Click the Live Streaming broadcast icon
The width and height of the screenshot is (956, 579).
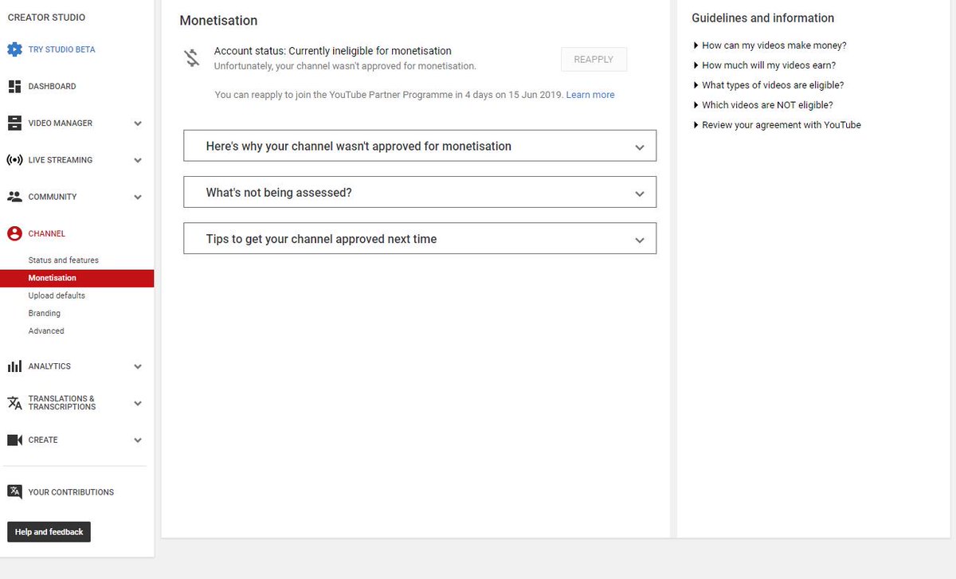(14, 160)
